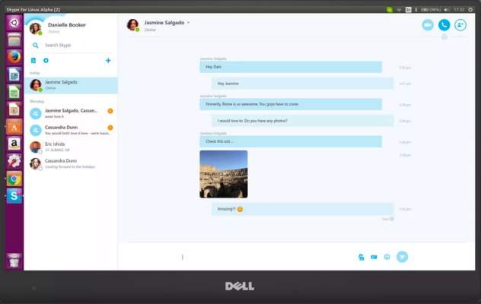The height and width of the screenshot is (304, 481).
Task: Start a video call with Jasmine Salgado
Action: pos(428,25)
